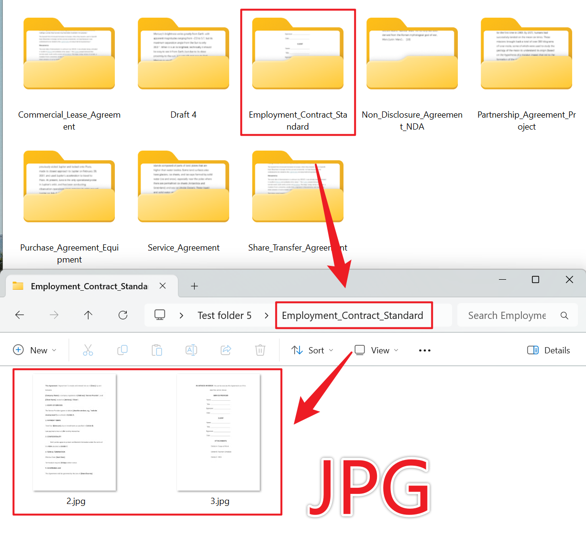This screenshot has height=547, width=586.
Task: Open the New item dropdown
Action: [34, 350]
